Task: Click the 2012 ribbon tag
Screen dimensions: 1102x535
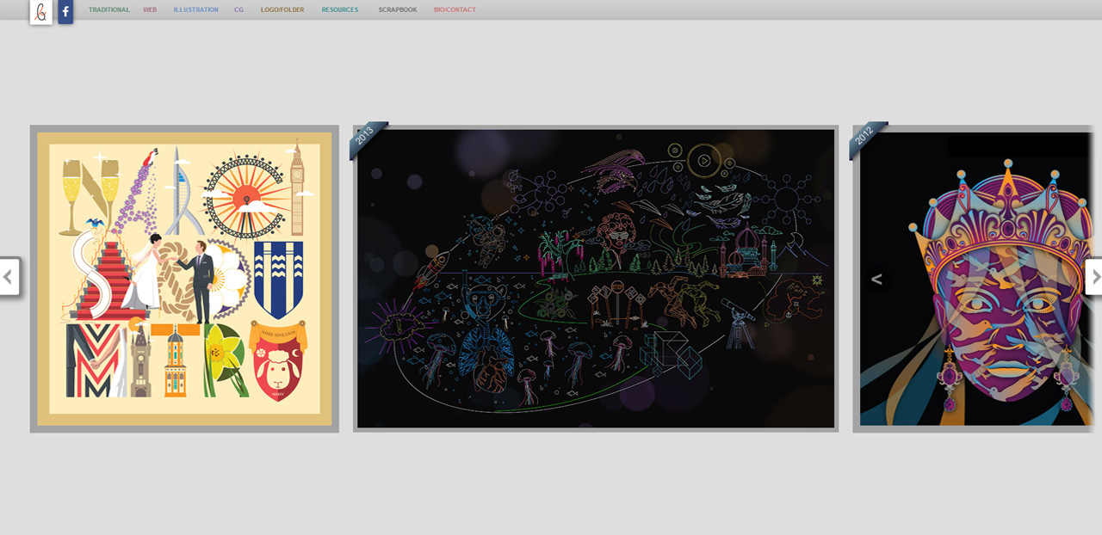Action: [x=865, y=138]
